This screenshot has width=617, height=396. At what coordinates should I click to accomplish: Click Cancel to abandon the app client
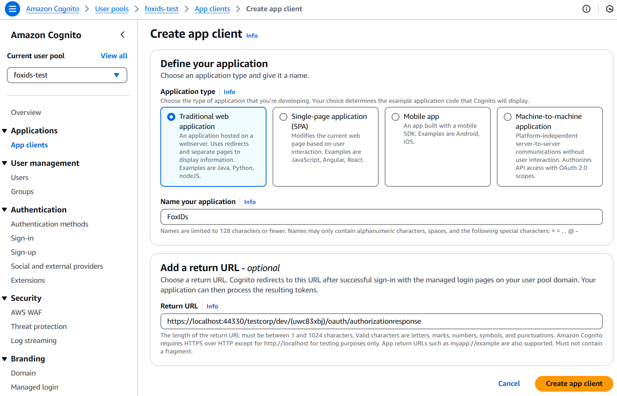coord(508,384)
